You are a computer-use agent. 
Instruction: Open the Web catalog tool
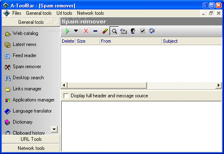point(26,33)
